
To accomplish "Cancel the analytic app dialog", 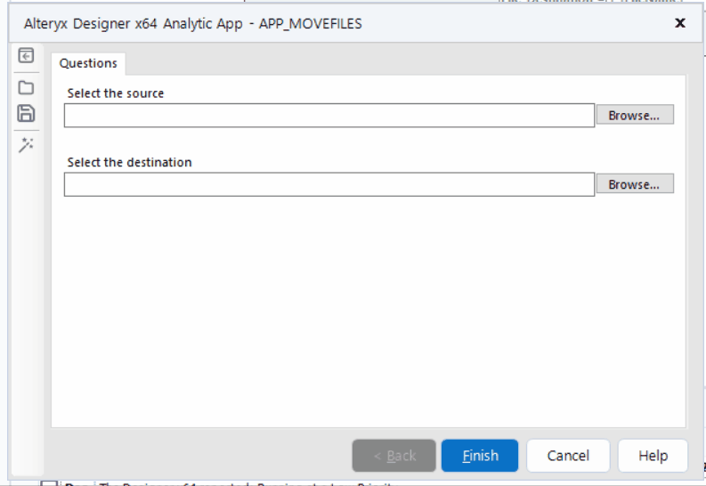I will click(x=568, y=456).
